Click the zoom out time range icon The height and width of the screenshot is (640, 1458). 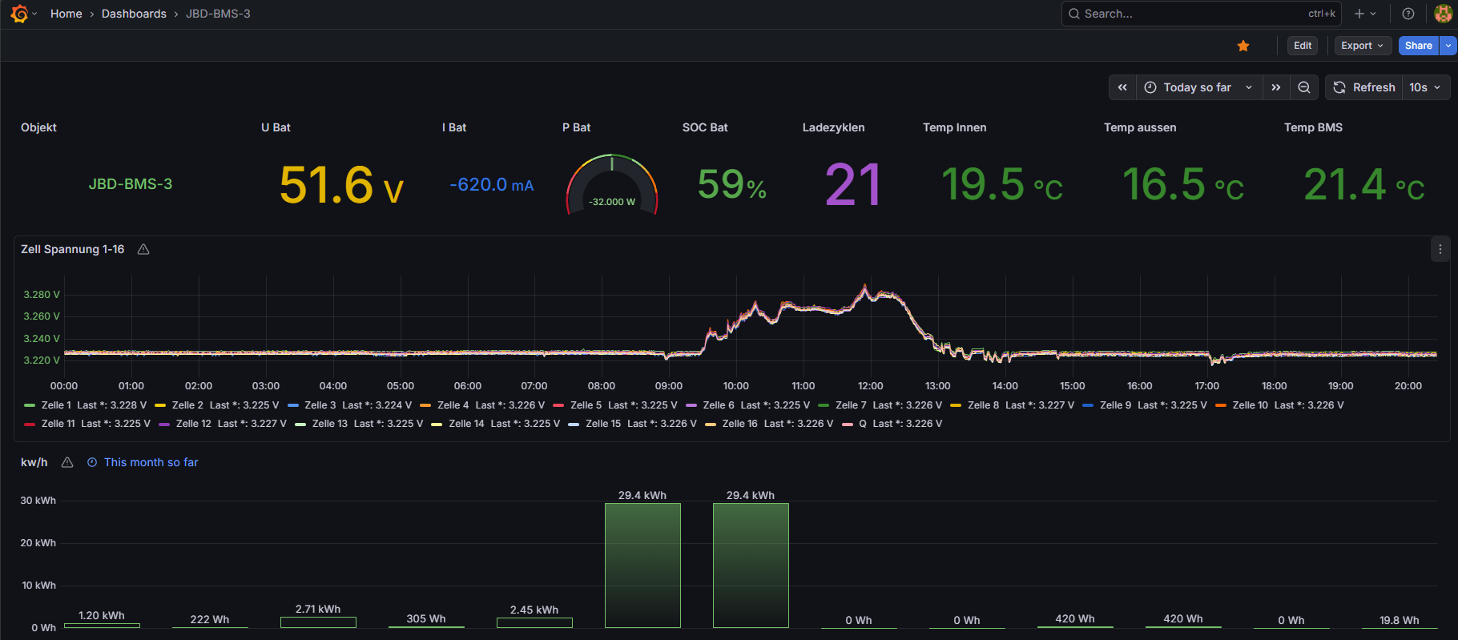[x=1304, y=87]
